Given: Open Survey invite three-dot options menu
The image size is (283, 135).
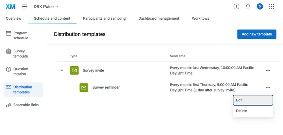Looking at the screenshot, I should pyautogui.click(x=268, y=70).
